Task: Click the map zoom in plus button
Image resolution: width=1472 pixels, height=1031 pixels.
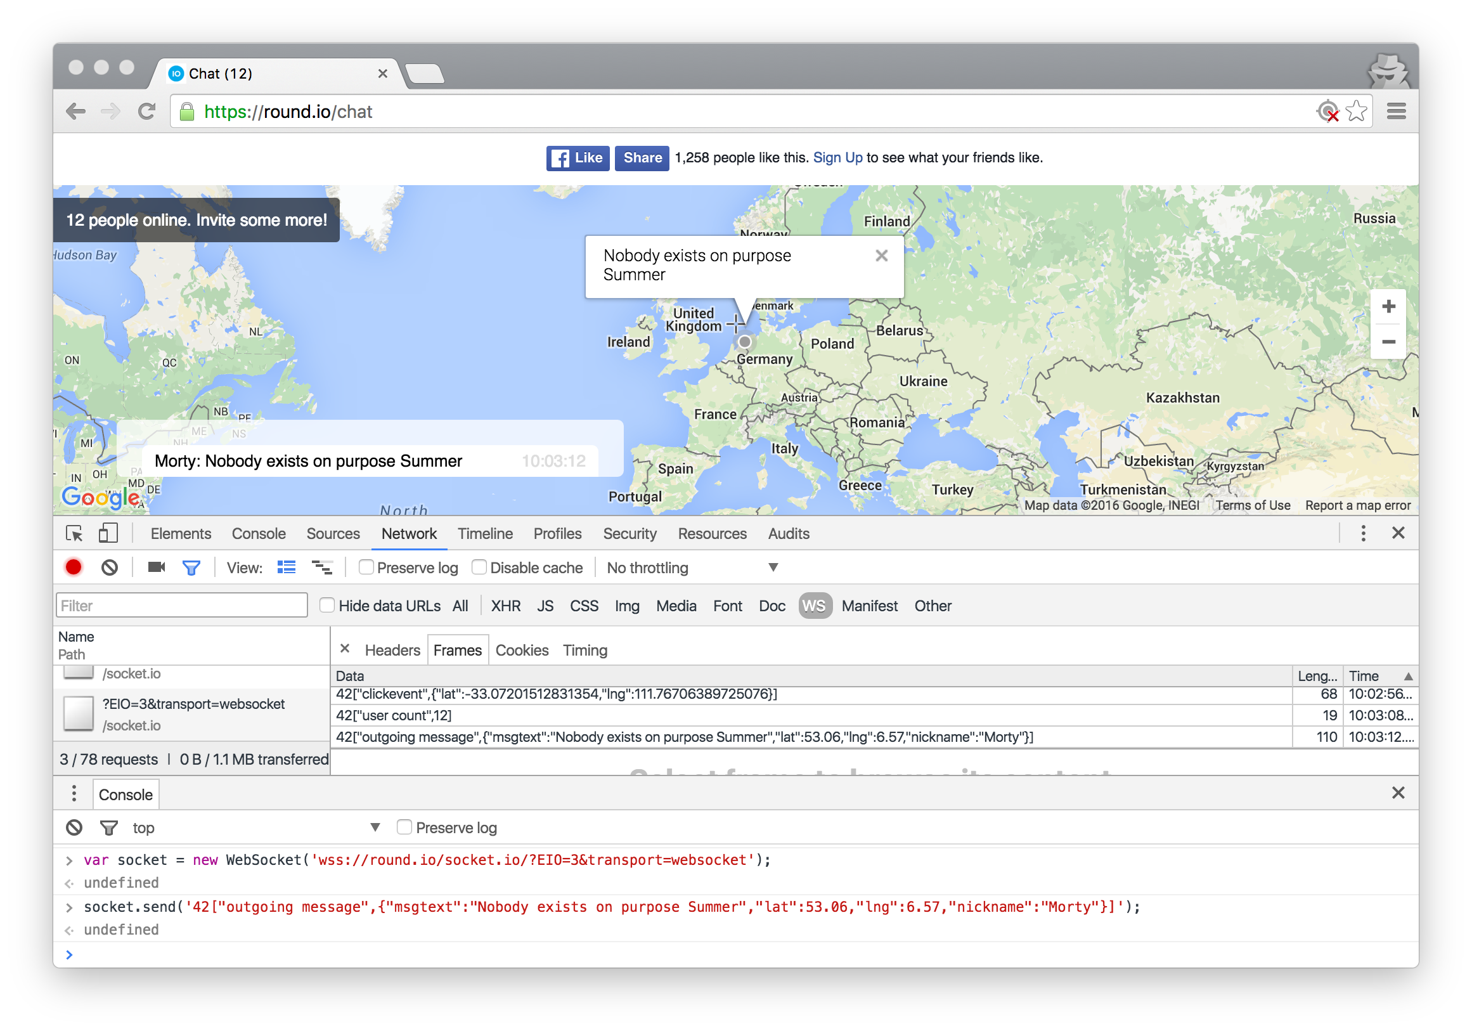Action: (1388, 306)
